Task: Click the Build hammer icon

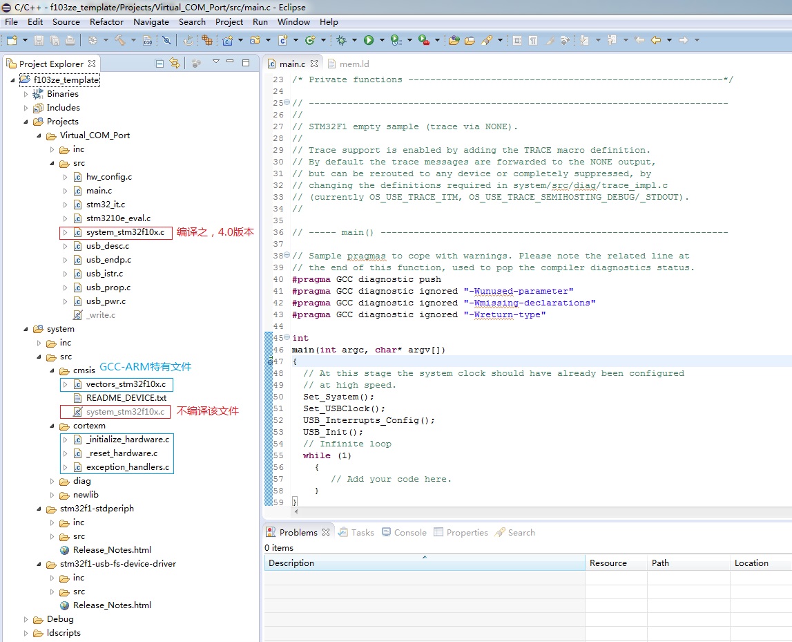Action: pyautogui.click(x=120, y=40)
